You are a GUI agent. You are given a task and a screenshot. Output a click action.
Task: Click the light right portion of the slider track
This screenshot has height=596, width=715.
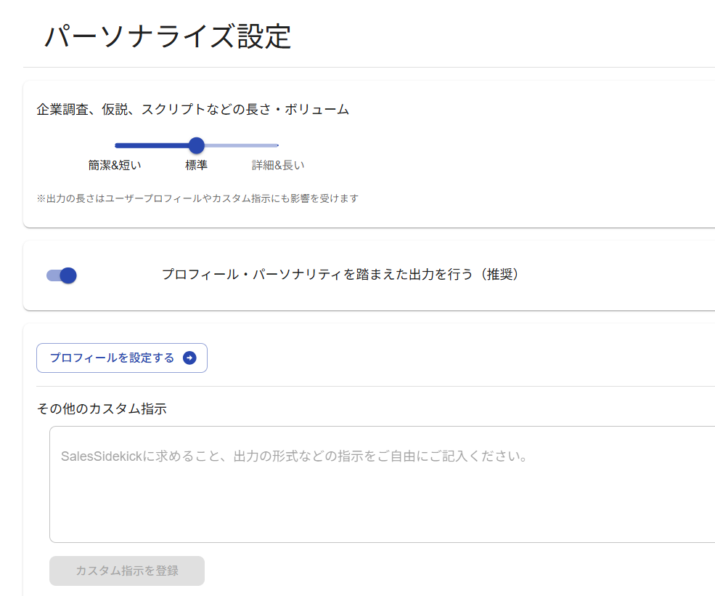pos(240,145)
